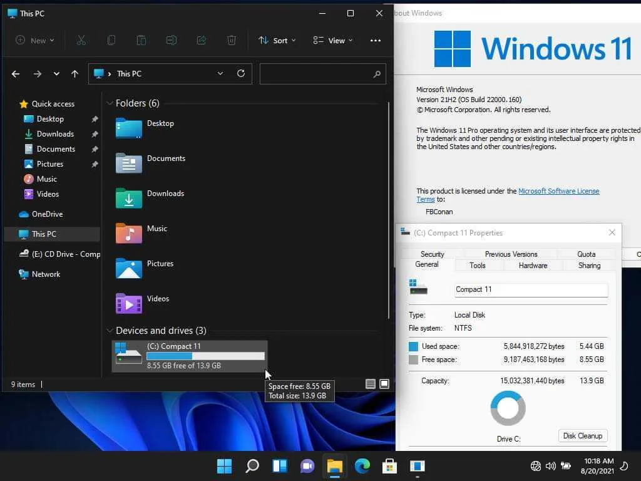Open the clock and date in taskbar

(597, 466)
